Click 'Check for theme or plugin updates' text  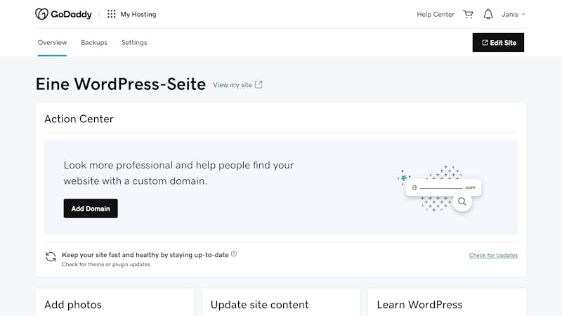(106, 265)
